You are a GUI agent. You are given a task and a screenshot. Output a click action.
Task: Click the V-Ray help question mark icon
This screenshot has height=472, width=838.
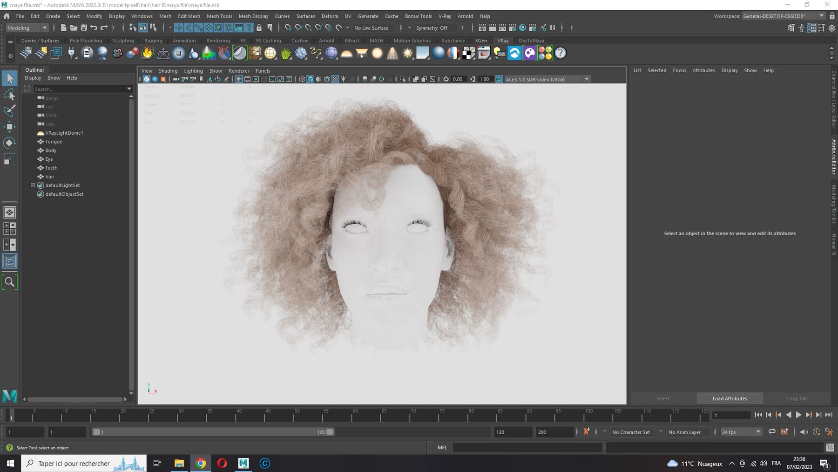point(561,53)
